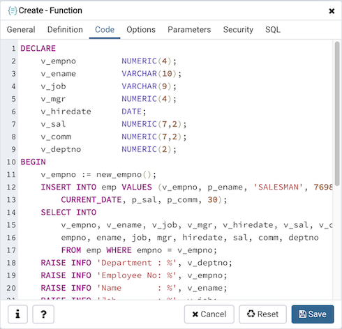Click v_ename declaration on line 3
This screenshot has width=342, height=329.
[x=59, y=74]
